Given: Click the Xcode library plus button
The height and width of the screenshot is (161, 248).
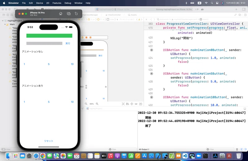Looking at the screenshot, I should (236, 9).
